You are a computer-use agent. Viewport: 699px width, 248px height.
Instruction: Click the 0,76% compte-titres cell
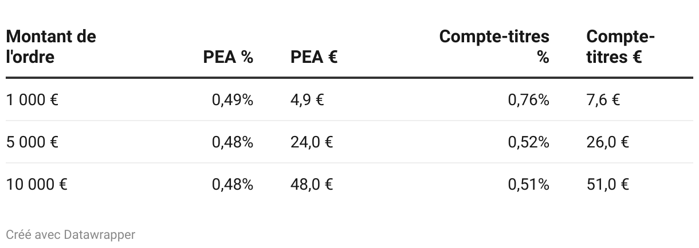click(528, 100)
